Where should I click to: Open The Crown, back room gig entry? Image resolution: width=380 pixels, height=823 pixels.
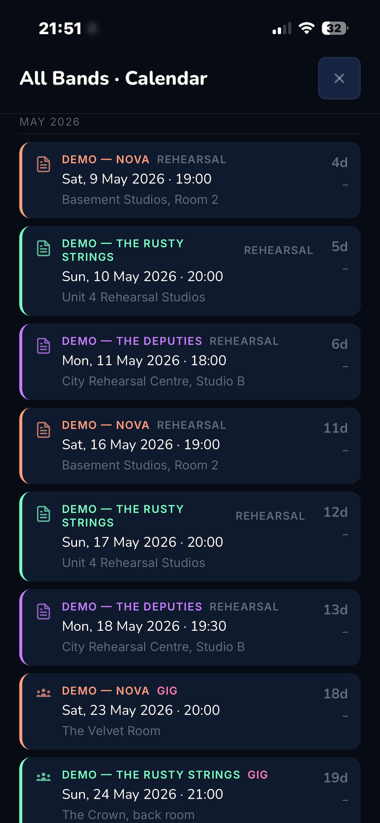click(x=190, y=791)
